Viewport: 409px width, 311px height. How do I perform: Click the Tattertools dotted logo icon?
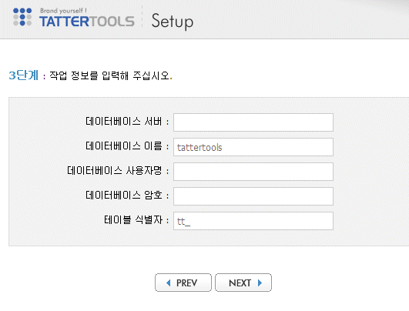pos(22,17)
